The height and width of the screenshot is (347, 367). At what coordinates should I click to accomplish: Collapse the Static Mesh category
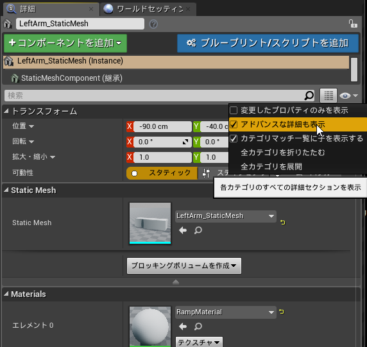pos(6,190)
